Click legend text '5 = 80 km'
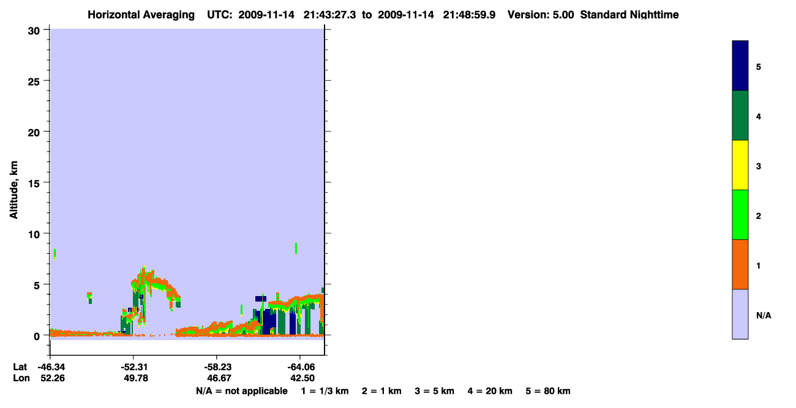 click(548, 391)
